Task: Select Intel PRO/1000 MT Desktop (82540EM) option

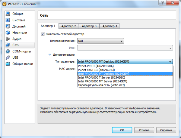Action: tap(125, 74)
